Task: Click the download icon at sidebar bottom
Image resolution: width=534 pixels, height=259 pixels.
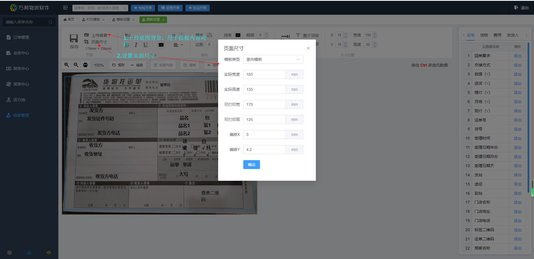Action: [x=29, y=252]
